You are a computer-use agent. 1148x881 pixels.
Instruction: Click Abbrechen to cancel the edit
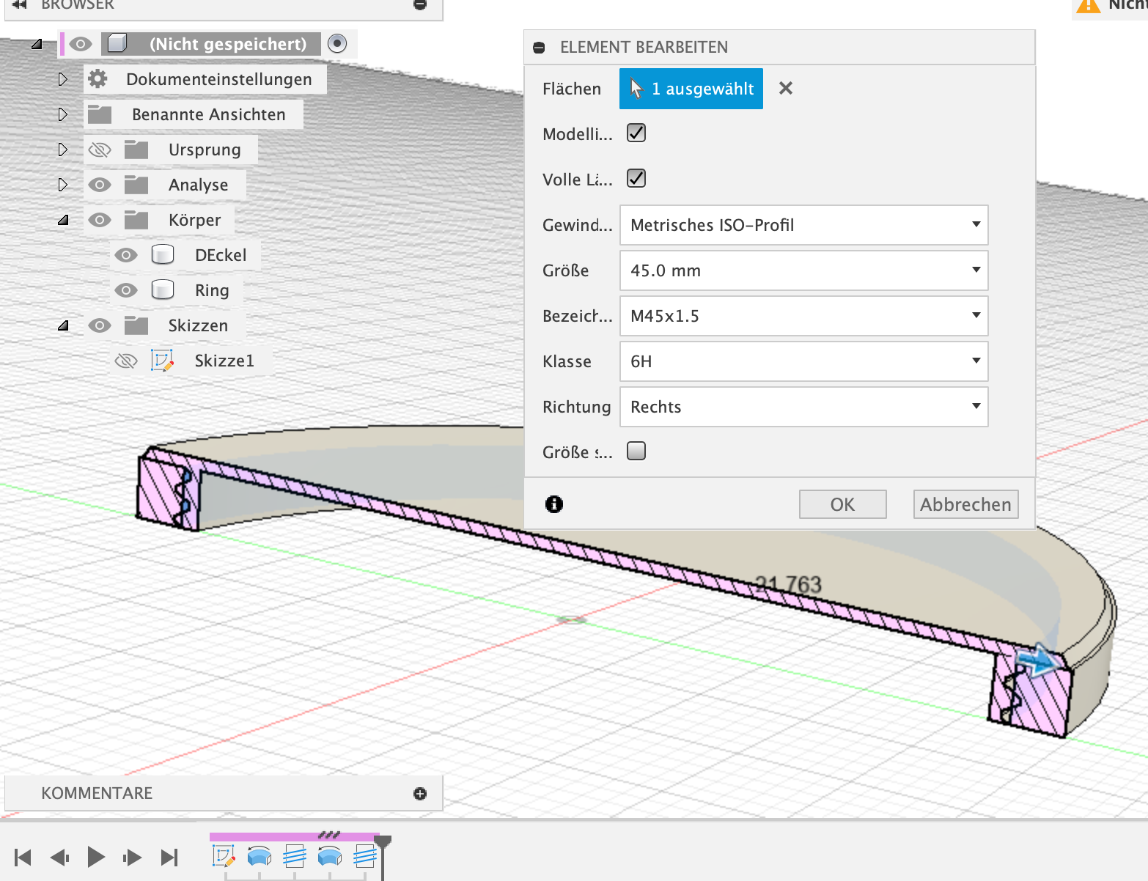965,504
